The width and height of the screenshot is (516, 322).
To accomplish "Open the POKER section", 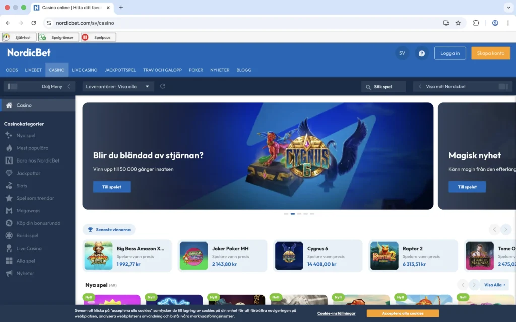I will coord(196,70).
